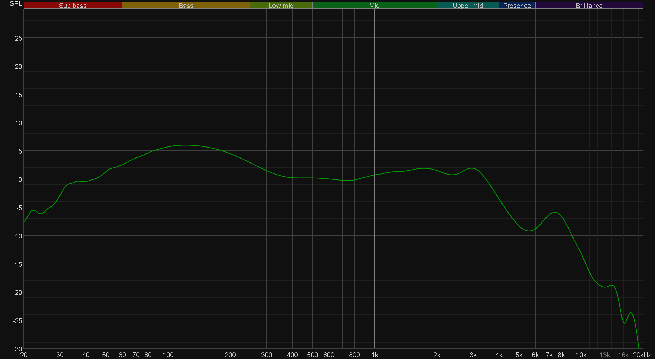Screen dimensions: 655x359
Task: Click the SPL axis label
Action: [16, 4]
